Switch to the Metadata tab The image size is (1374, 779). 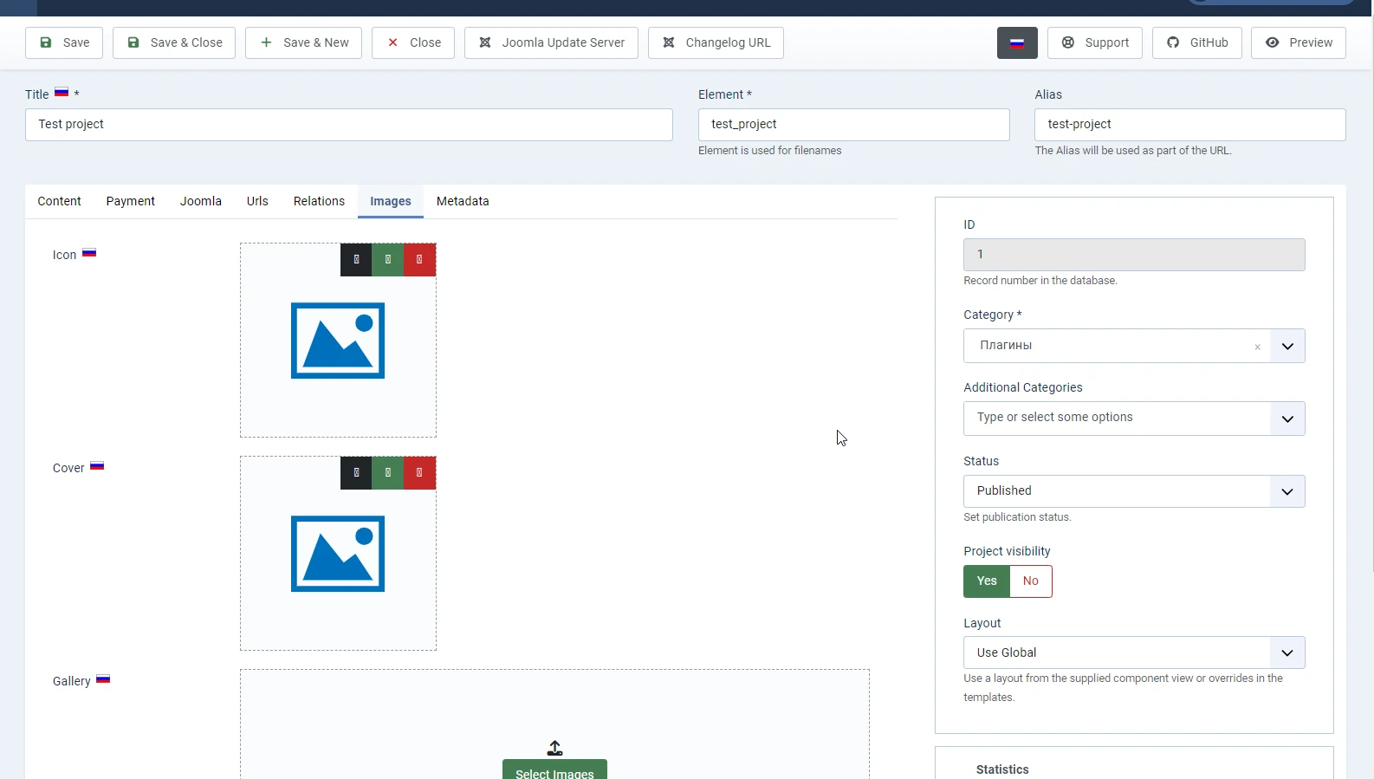(463, 201)
